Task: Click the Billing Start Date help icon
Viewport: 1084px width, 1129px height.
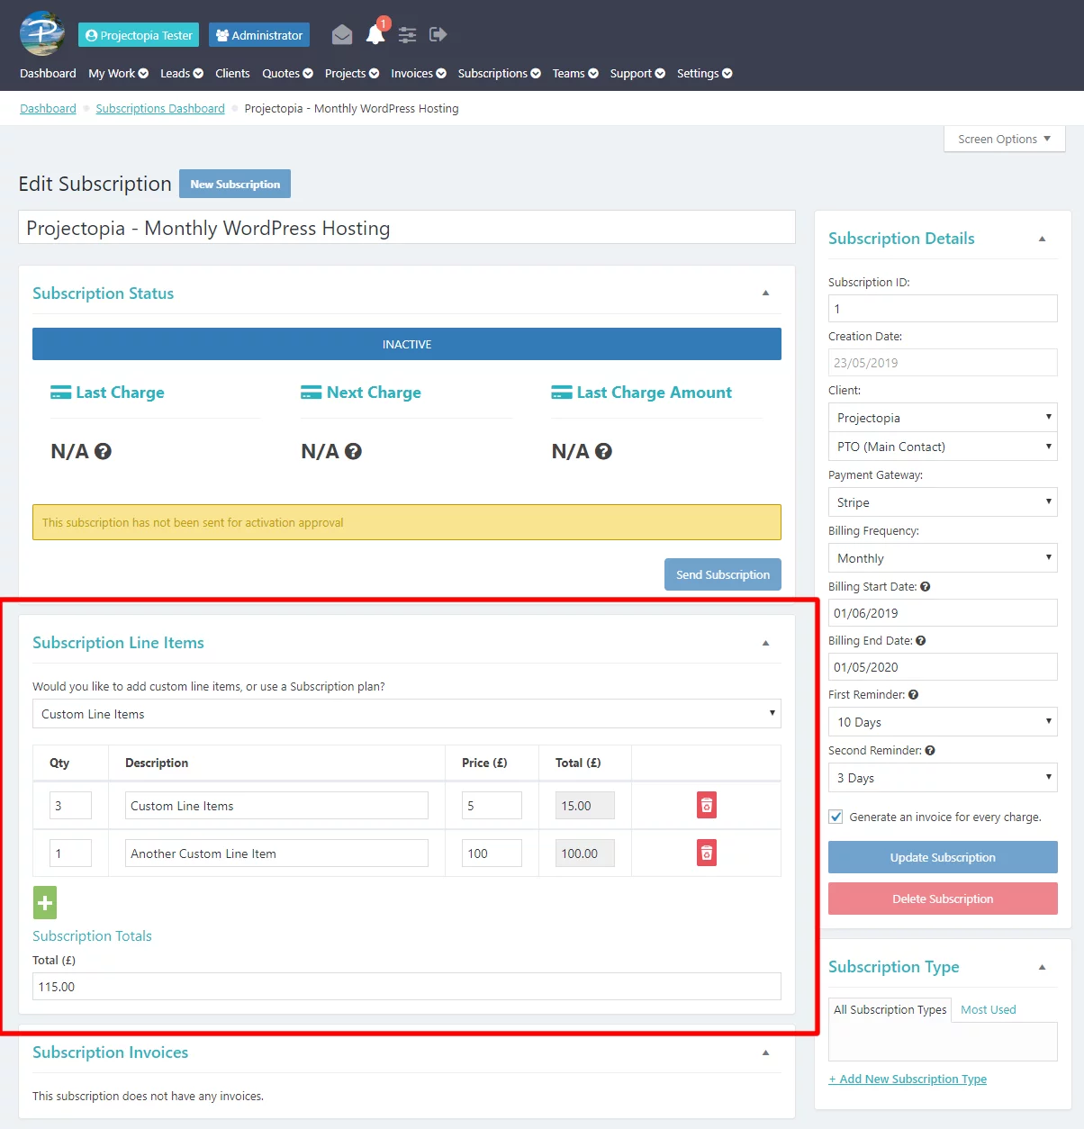Action: click(926, 587)
